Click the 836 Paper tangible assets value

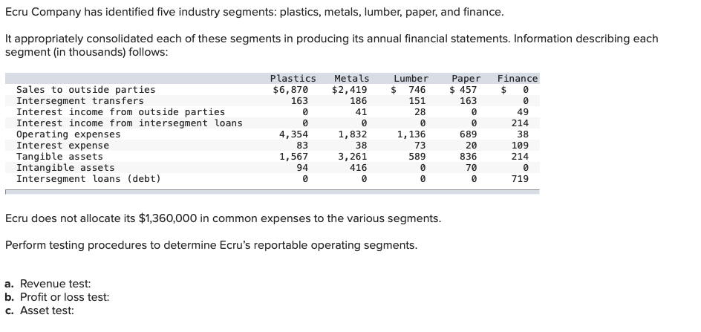(x=469, y=157)
